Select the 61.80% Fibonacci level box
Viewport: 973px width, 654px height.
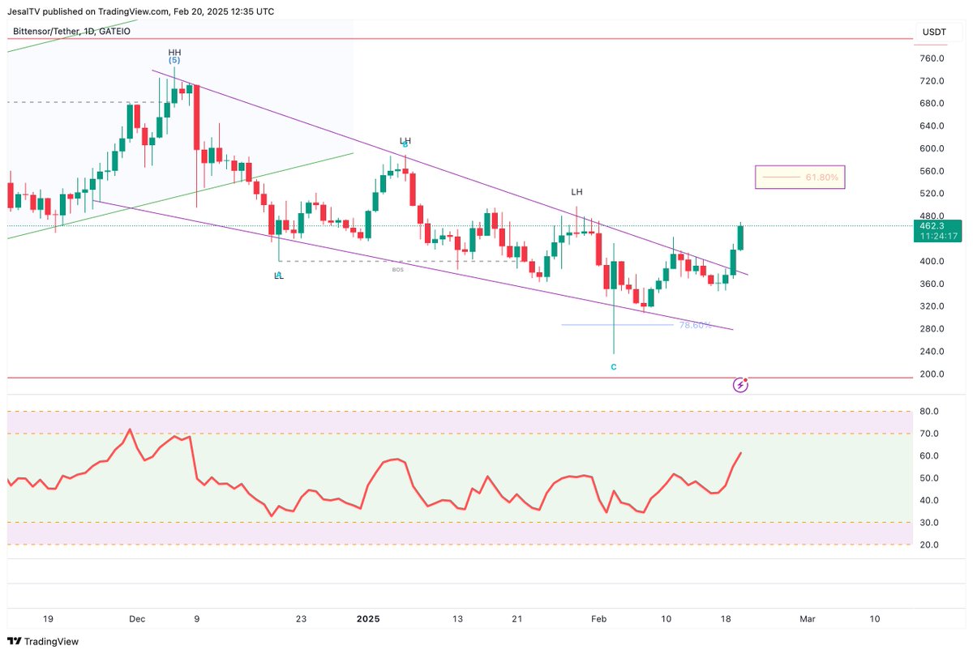[x=800, y=177]
